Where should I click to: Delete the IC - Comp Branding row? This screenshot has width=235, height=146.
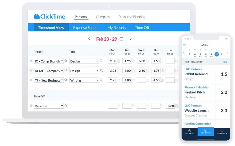31,61
